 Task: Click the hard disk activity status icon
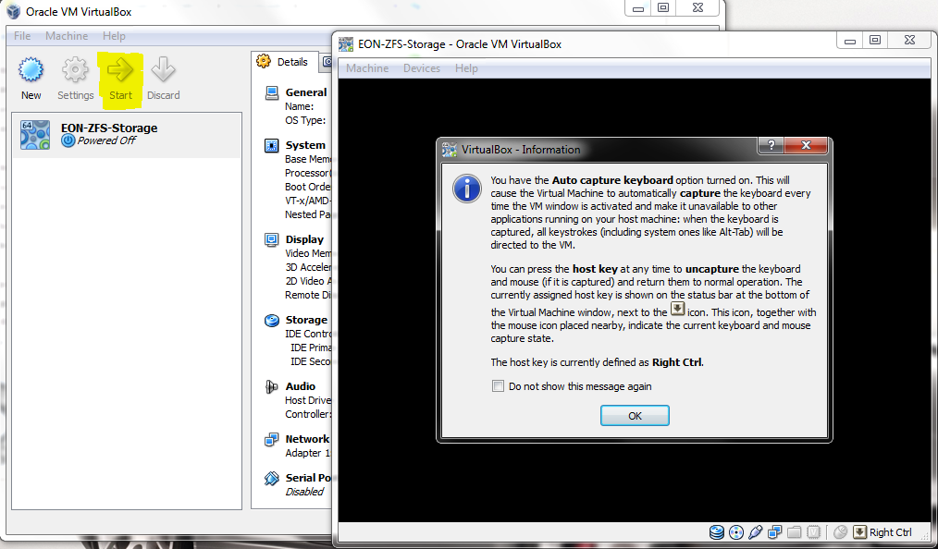point(717,532)
